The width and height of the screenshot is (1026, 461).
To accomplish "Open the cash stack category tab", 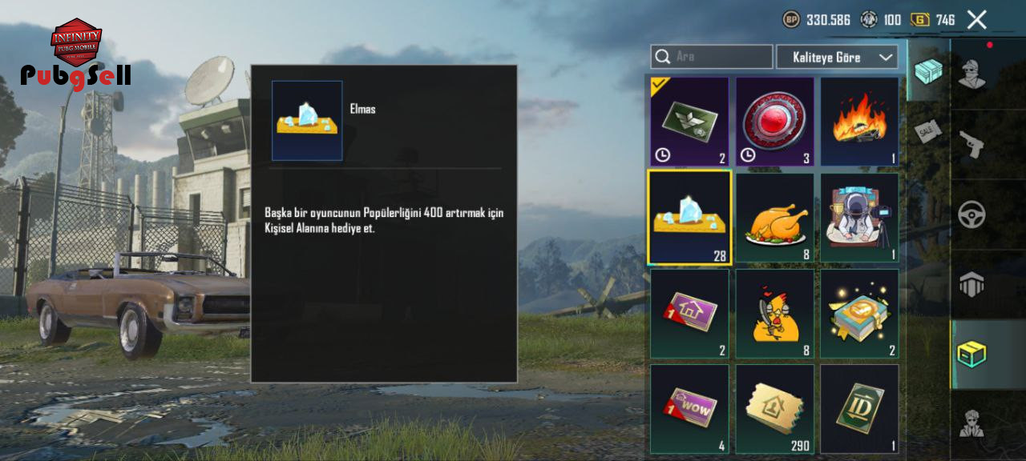I will point(928,70).
